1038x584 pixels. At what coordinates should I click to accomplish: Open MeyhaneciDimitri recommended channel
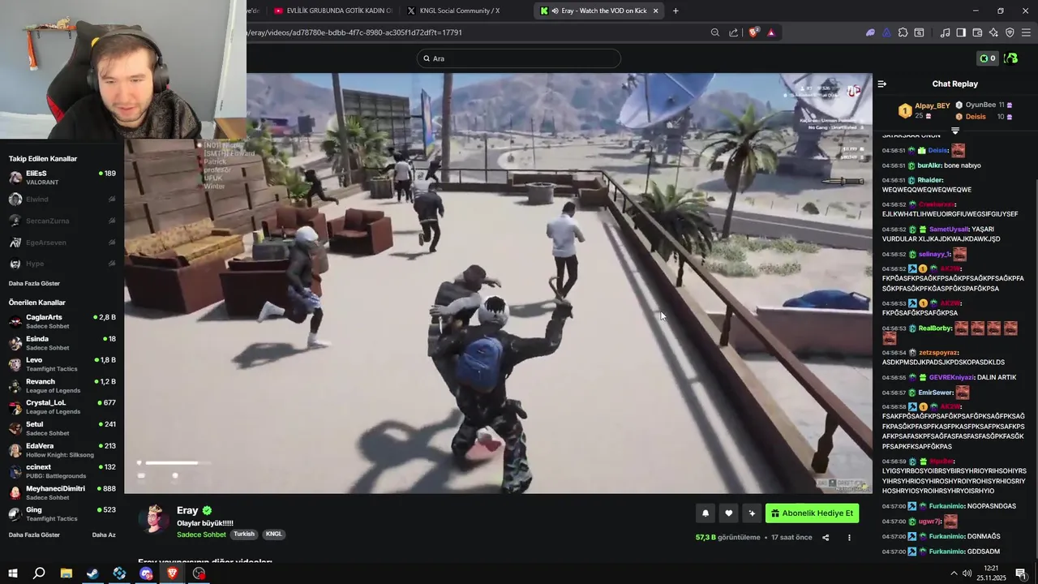click(x=62, y=492)
